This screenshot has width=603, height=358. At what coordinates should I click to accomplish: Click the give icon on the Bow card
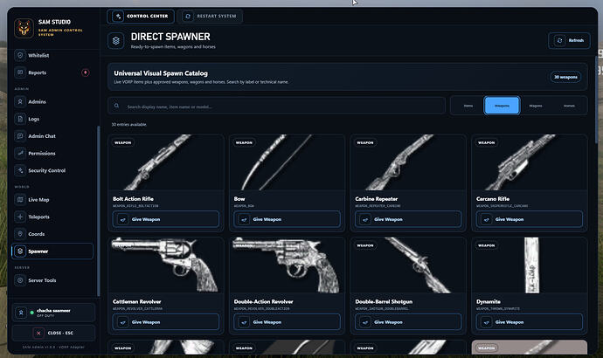(x=244, y=219)
